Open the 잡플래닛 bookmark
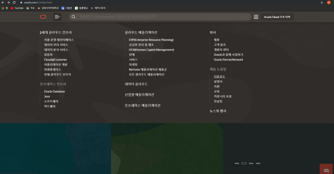The image size is (334, 174). (x=81, y=8)
